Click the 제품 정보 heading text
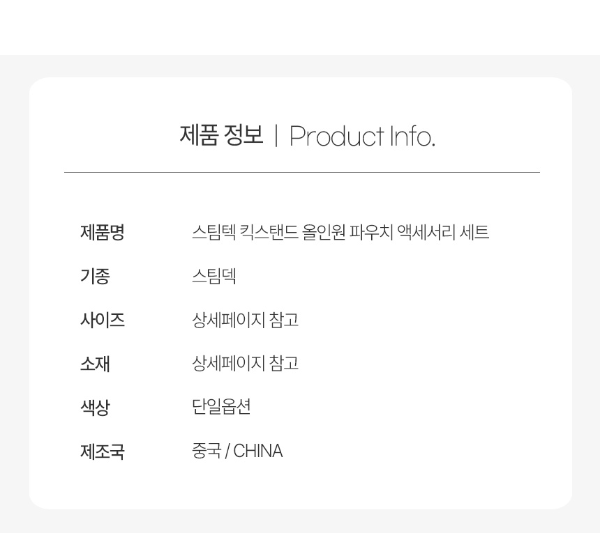 pyautogui.click(x=222, y=135)
